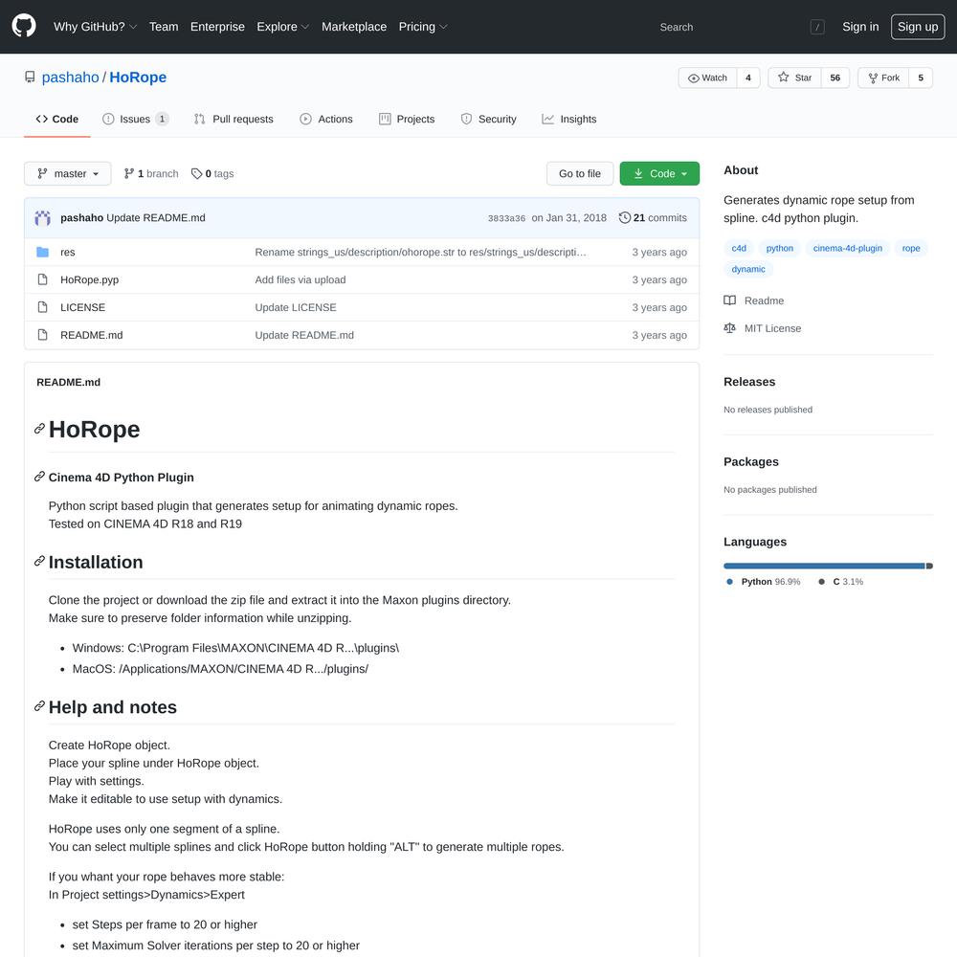Open the Enterprise page
Screen dimensions: 957x957
pyautogui.click(x=217, y=27)
